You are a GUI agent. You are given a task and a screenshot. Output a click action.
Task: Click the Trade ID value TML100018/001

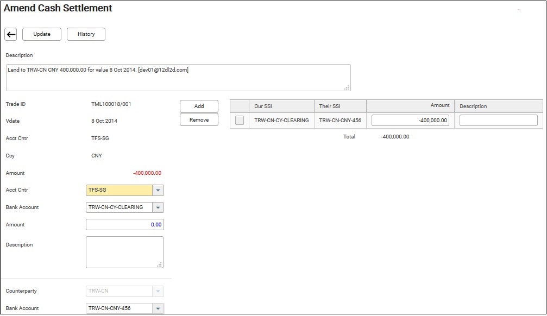pyautogui.click(x=111, y=104)
